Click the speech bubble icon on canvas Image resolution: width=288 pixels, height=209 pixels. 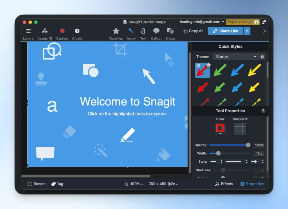45,154
